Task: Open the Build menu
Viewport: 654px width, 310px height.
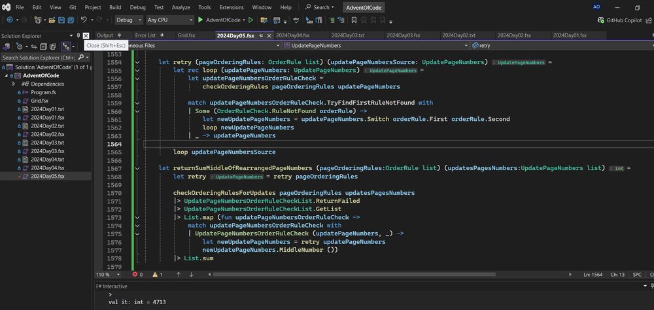Action: point(115,7)
